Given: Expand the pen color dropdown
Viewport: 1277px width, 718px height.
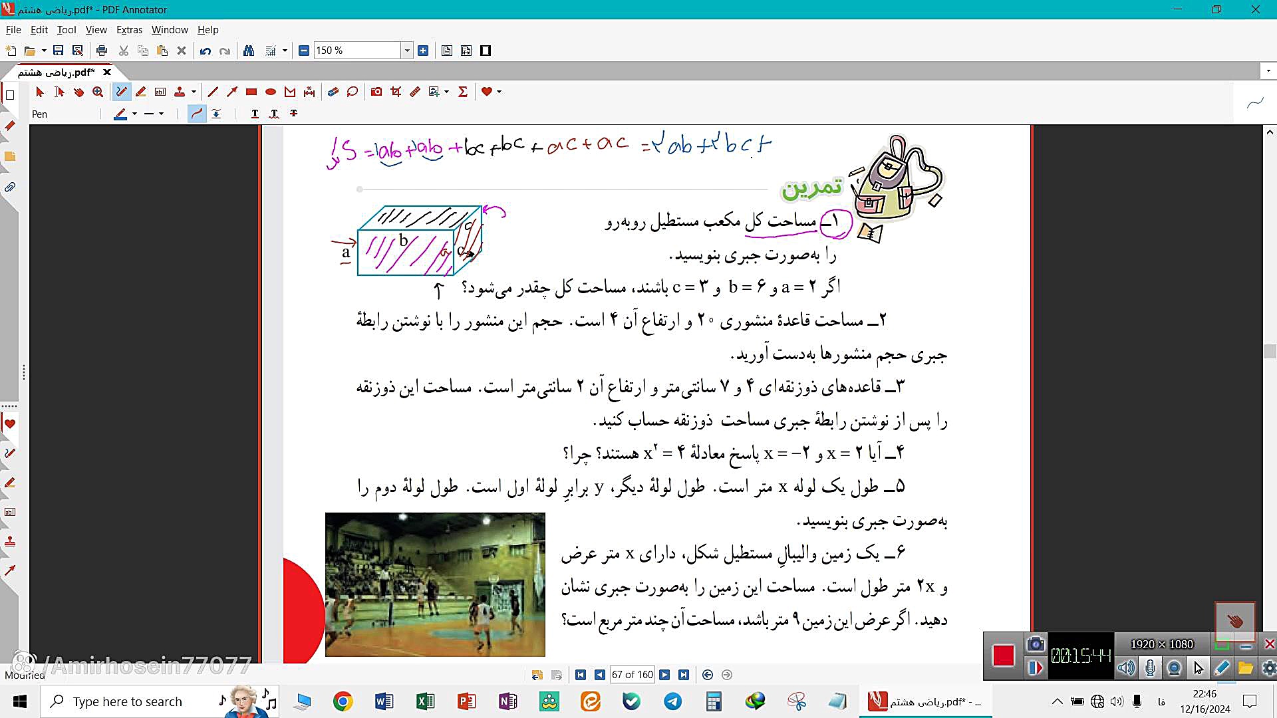Looking at the screenshot, I should 134,114.
